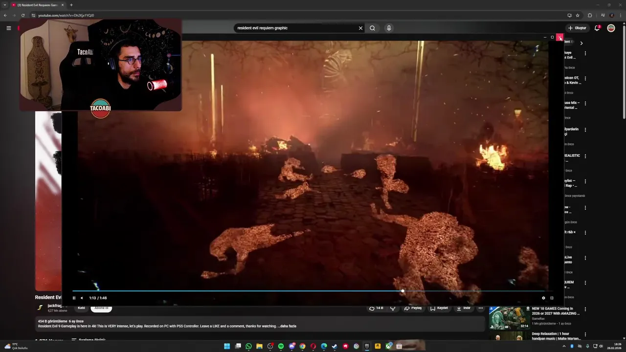Screen dimensions: 626x352
Task: Open Steam from the taskbar
Action: (x=335, y=346)
